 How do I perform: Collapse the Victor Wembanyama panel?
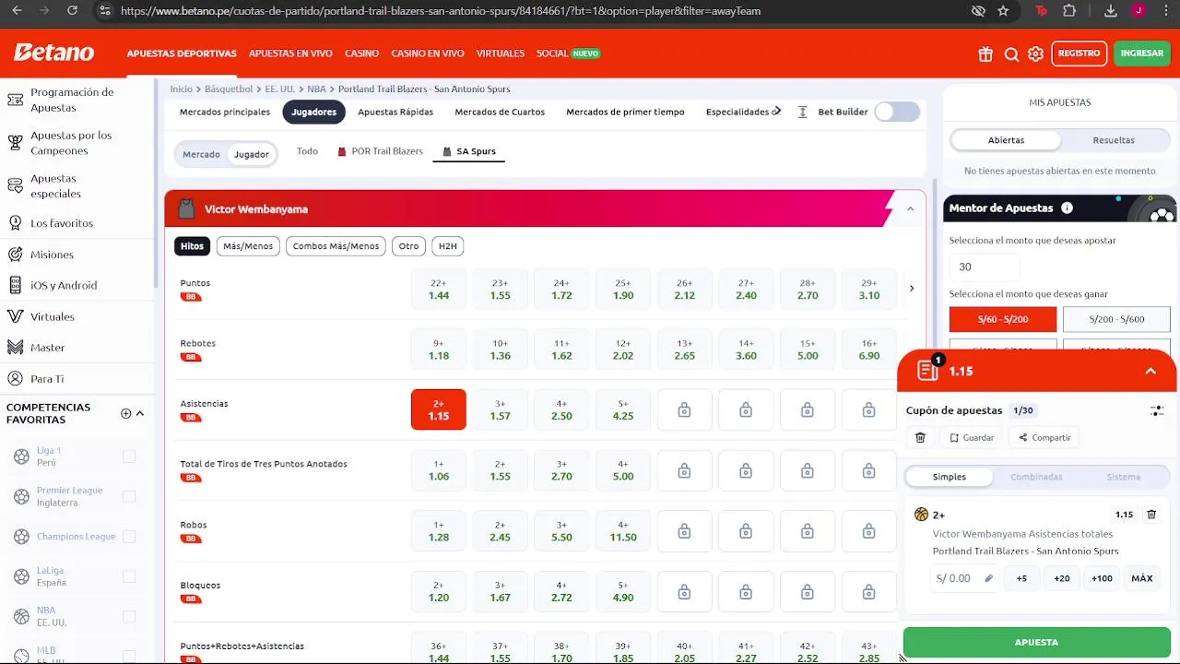pos(910,209)
